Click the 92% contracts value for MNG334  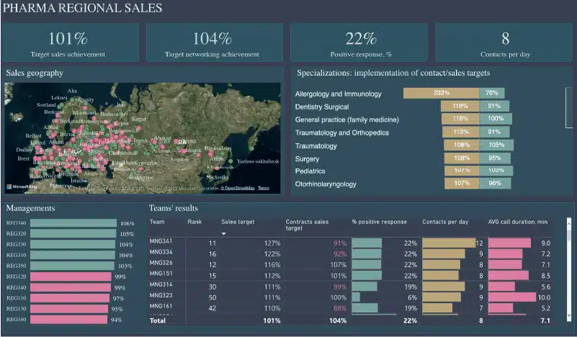tap(340, 254)
